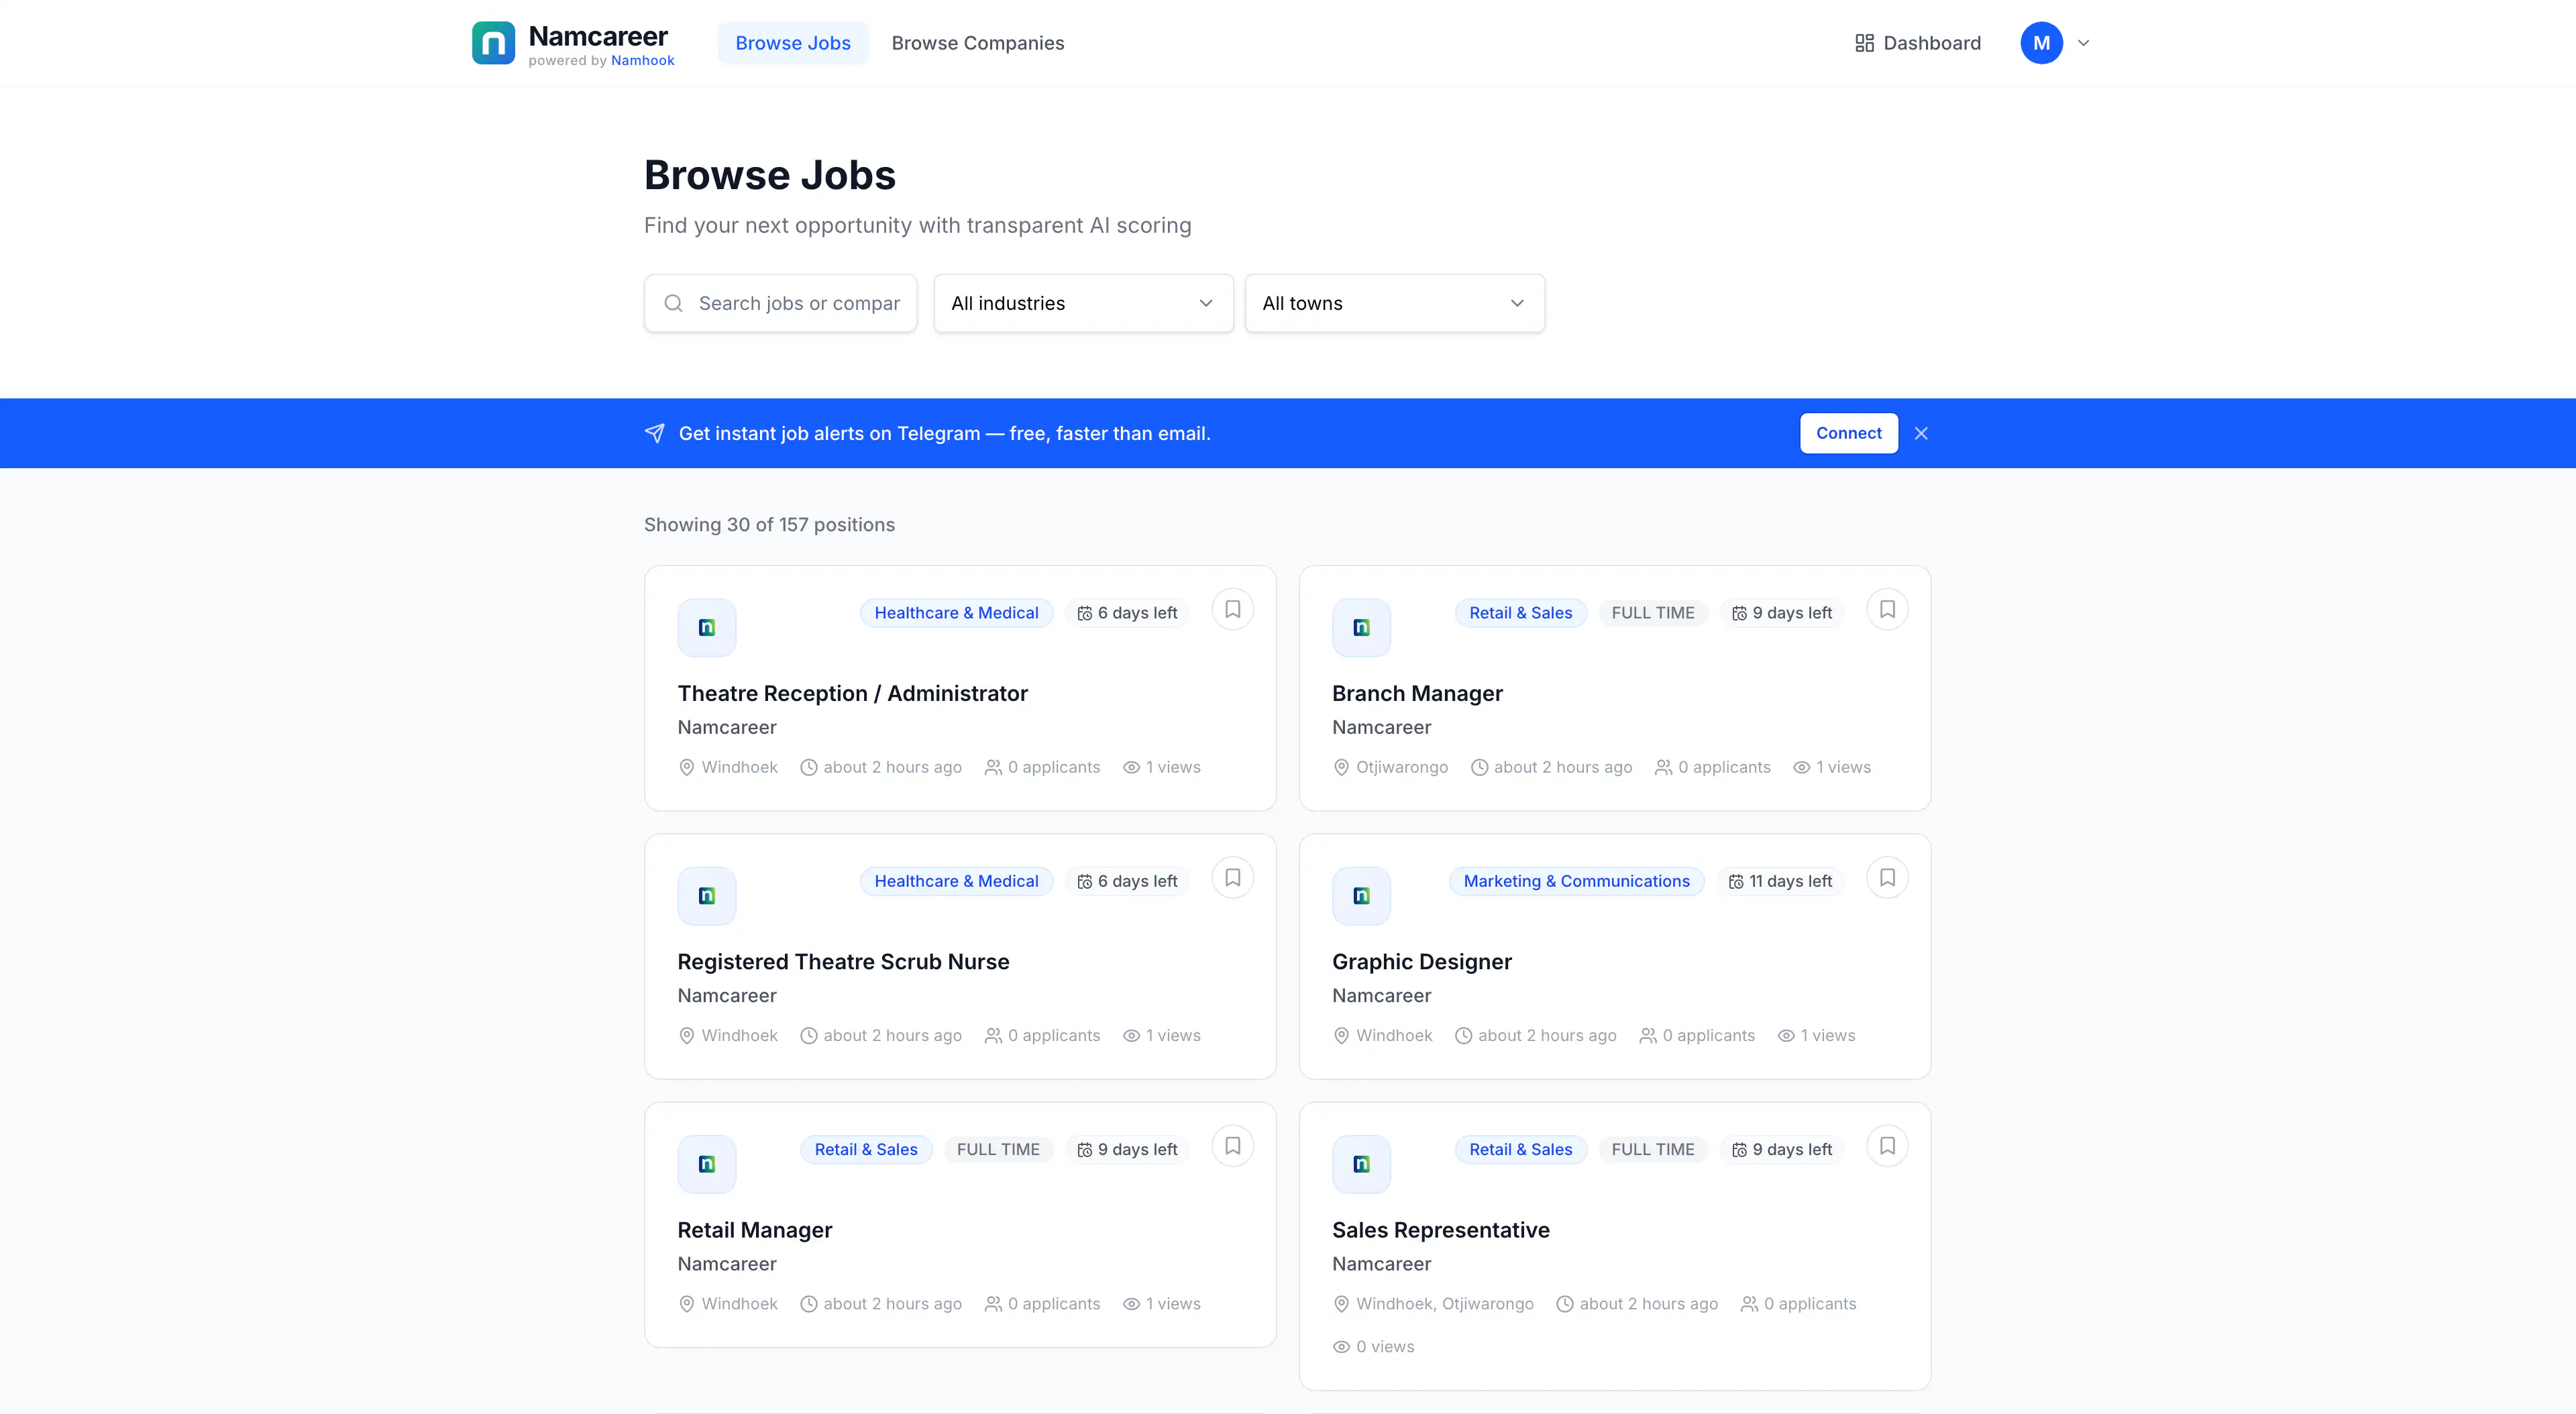Click the Marketing & Communications tag
This screenshot has height=1414, width=2576.
1576,881
